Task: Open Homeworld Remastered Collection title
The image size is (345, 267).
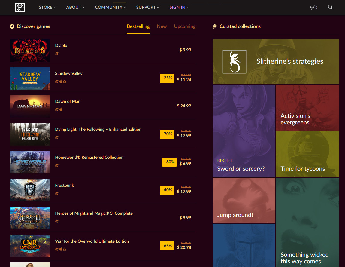Action: pos(89,157)
